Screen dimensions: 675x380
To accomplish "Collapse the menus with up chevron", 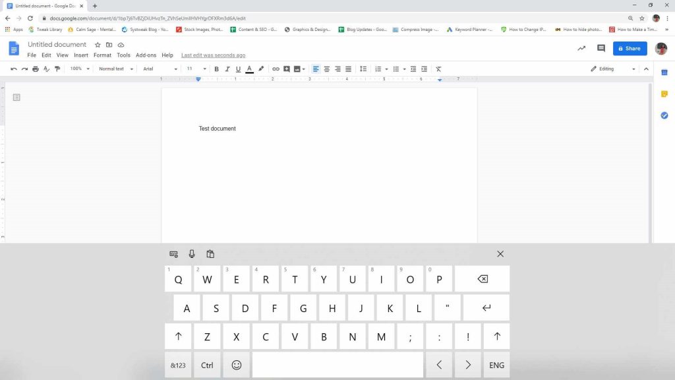I will click(646, 69).
